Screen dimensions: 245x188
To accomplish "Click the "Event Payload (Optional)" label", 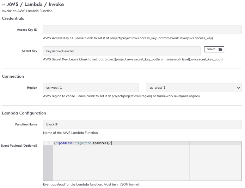I will tap(19, 146).
